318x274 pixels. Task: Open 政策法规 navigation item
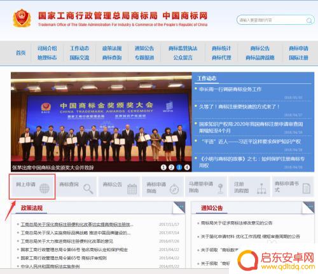click(x=112, y=48)
